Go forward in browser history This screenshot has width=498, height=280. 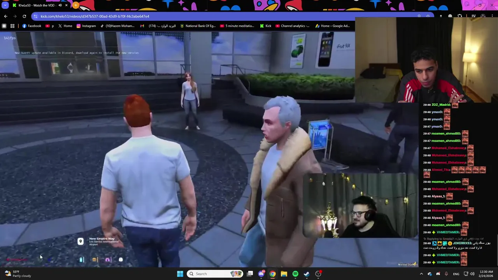(15, 16)
